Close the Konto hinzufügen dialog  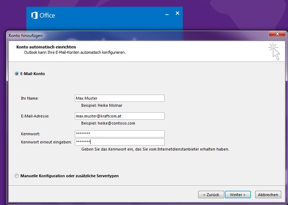pos(277,35)
